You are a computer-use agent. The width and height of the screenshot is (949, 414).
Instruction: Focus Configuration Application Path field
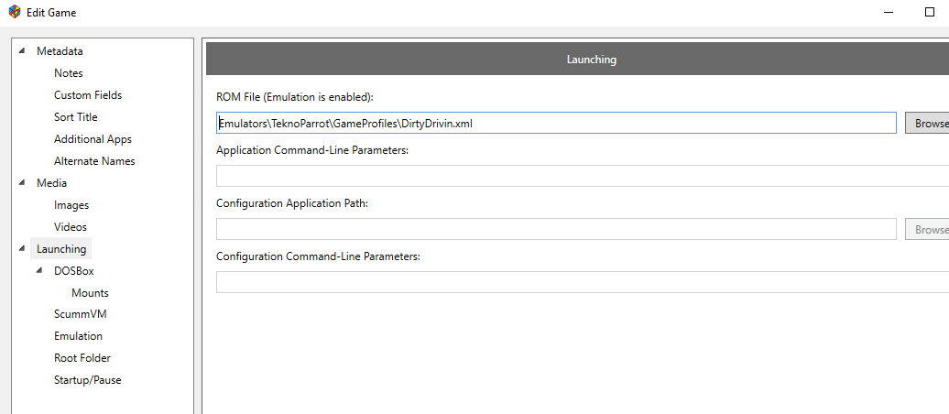tap(556, 229)
